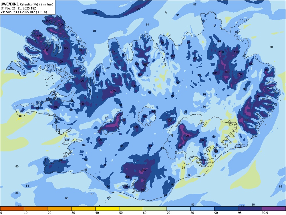Click the '59' humidity value on the map

click(x=184, y=168)
